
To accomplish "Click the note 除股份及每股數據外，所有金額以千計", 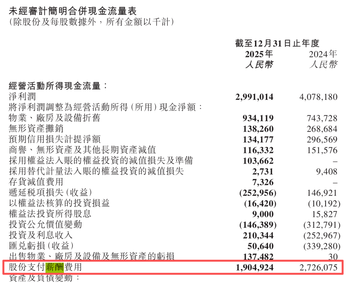I will coord(91,22).
